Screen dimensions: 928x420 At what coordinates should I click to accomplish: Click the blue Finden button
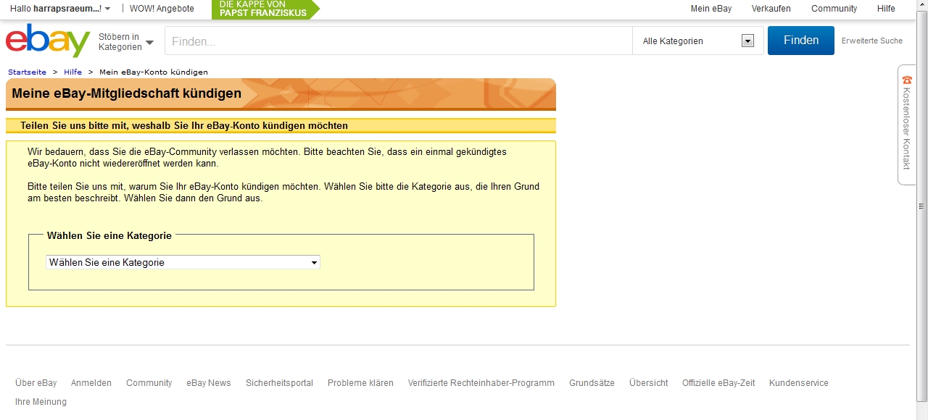[x=801, y=41]
